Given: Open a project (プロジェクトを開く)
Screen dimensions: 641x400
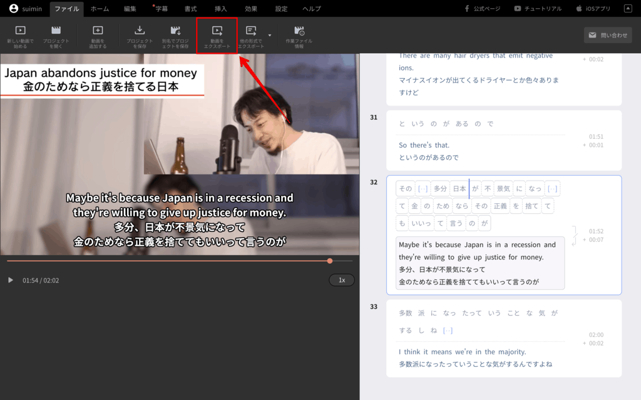Looking at the screenshot, I should coord(56,36).
